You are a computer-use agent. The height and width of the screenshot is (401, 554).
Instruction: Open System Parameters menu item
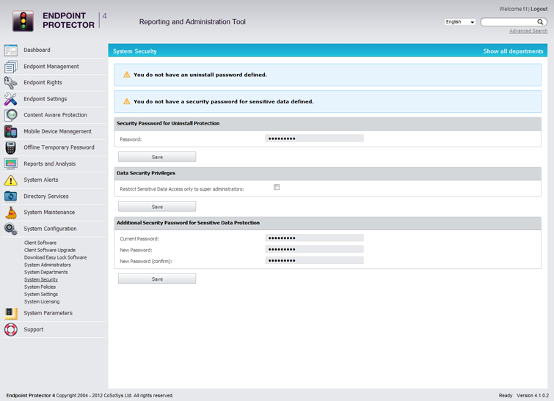(48, 313)
